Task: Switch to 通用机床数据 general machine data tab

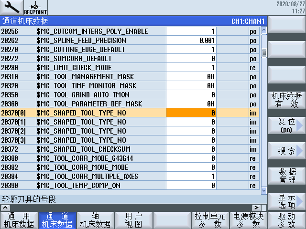Action: 19,220
